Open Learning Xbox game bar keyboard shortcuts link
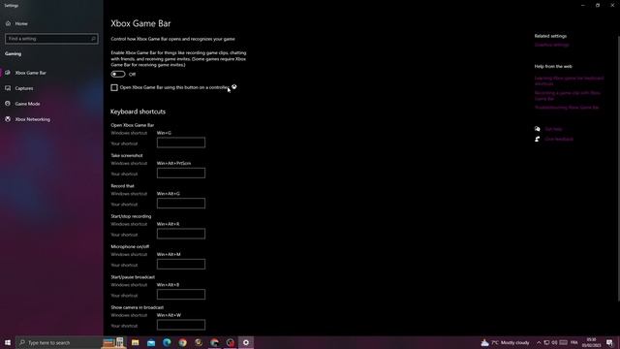This screenshot has height=349, width=620. (x=569, y=80)
